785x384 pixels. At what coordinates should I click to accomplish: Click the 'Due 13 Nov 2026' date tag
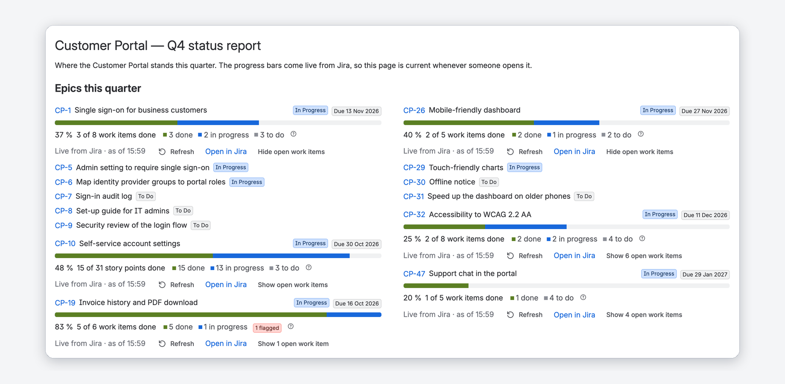[356, 111]
